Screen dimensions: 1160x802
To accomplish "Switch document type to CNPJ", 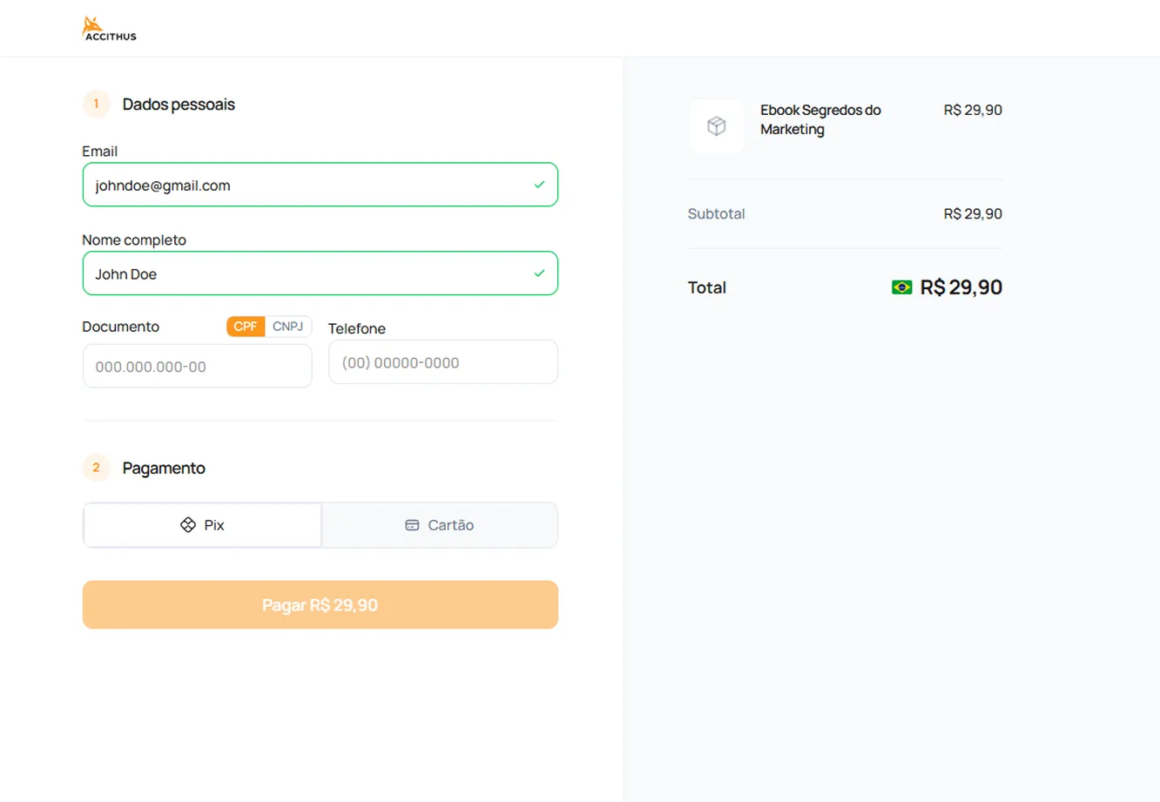I will (287, 327).
